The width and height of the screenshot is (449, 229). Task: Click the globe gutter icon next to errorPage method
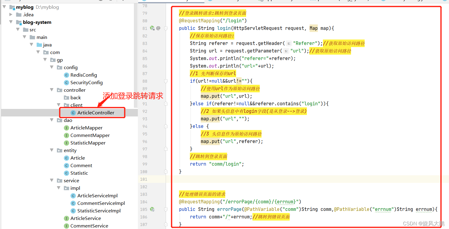point(153,209)
